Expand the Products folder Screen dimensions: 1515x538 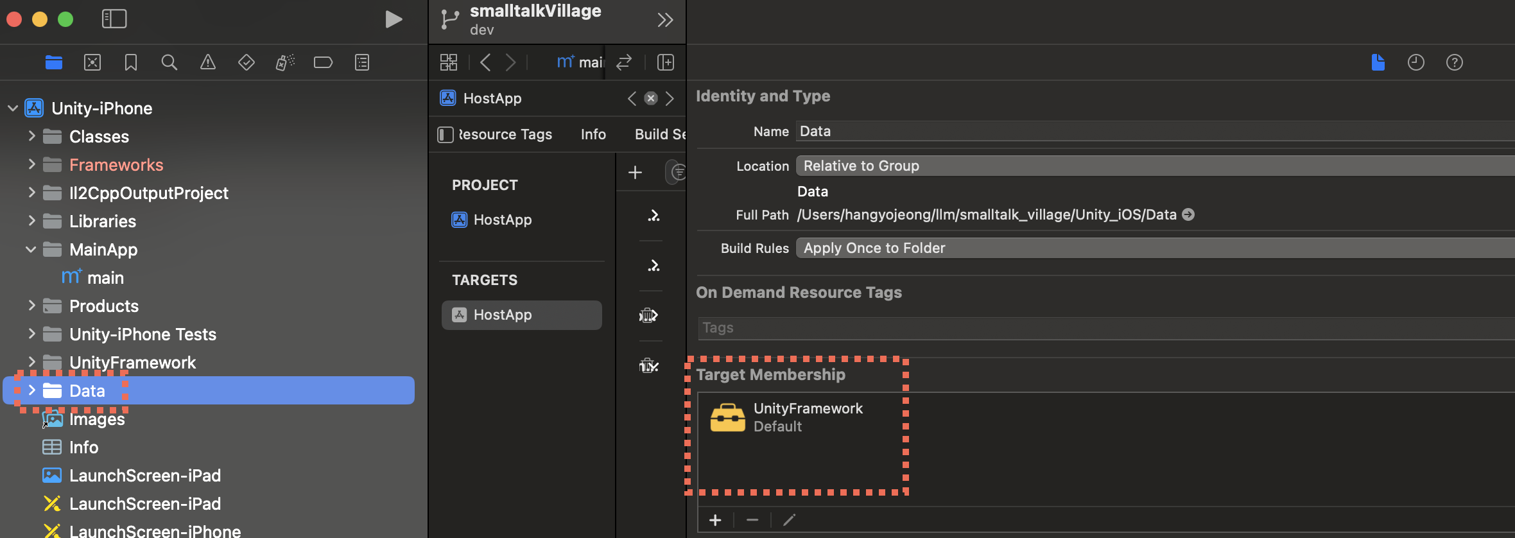point(31,306)
